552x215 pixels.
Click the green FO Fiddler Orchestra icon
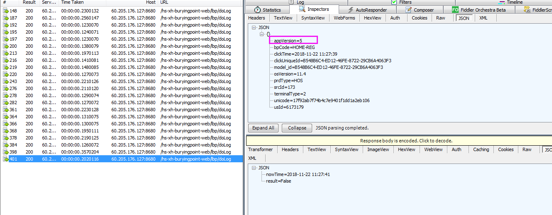(x=455, y=10)
